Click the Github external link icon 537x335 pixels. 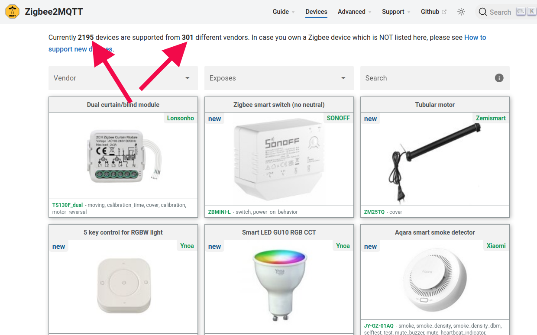point(444,12)
